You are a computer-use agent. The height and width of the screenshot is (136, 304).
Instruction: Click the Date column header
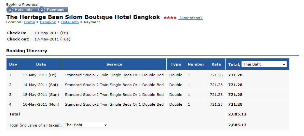[x=41, y=64]
